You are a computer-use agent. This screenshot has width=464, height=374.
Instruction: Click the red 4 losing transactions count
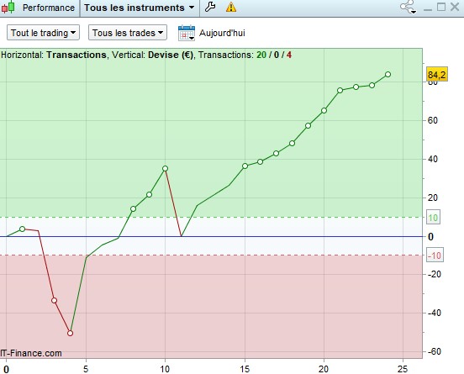pyautogui.click(x=289, y=55)
